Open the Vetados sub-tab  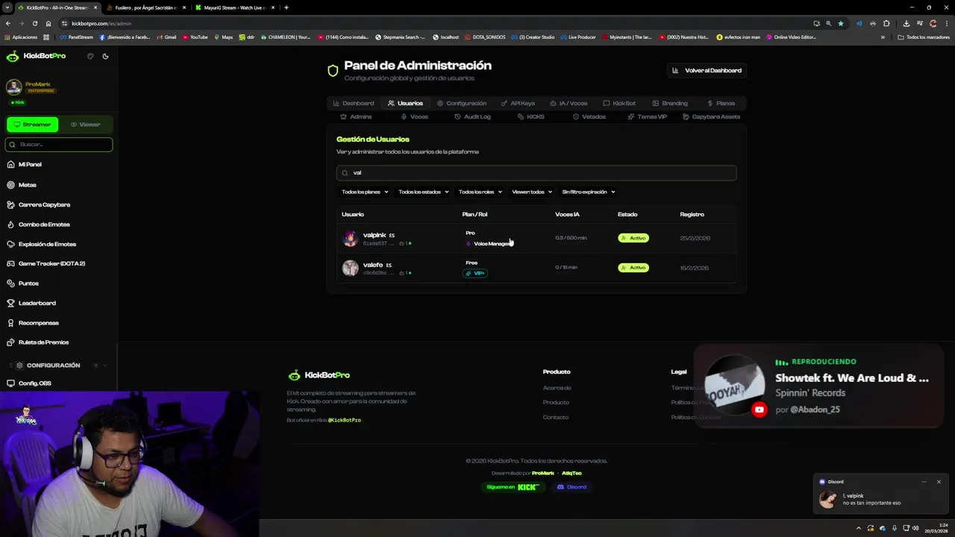click(x=589, y=116)
